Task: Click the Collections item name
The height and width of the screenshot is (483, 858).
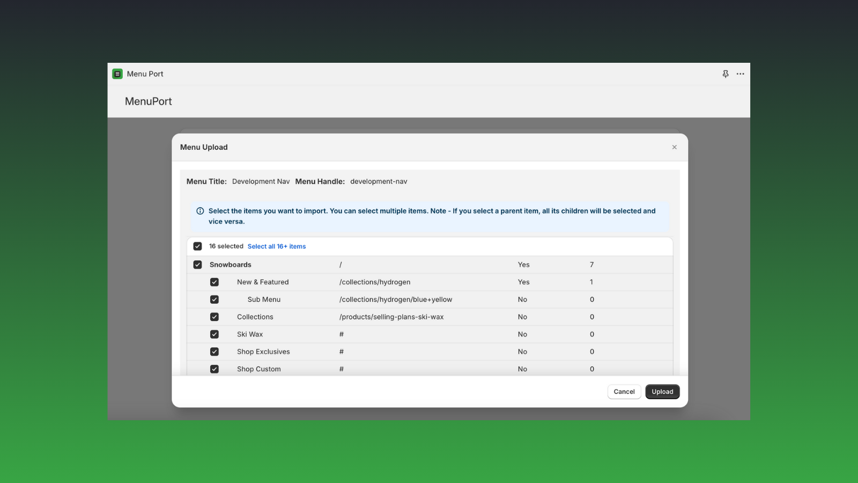Action: (x=255, y=317)
